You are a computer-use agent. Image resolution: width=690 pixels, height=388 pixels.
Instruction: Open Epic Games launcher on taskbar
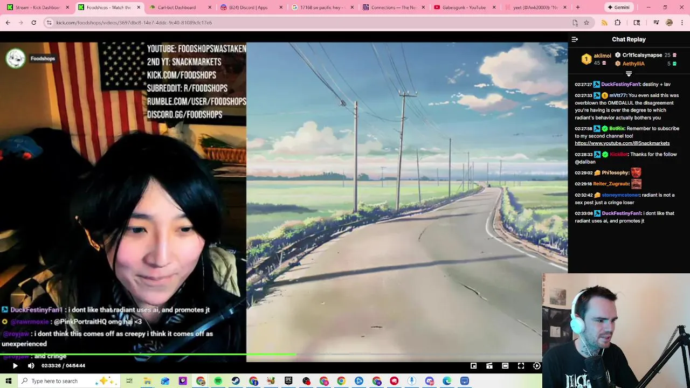pyautogui.click(x=288, y=381)
